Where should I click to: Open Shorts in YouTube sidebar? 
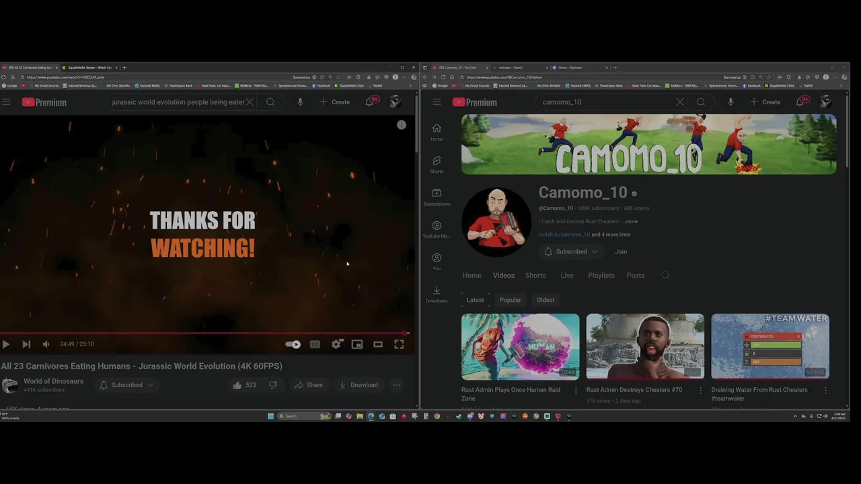pyautogui.click(x=437, y=165)
